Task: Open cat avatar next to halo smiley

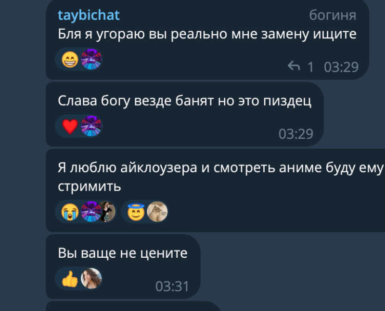Action: click(x=157, y=212)
